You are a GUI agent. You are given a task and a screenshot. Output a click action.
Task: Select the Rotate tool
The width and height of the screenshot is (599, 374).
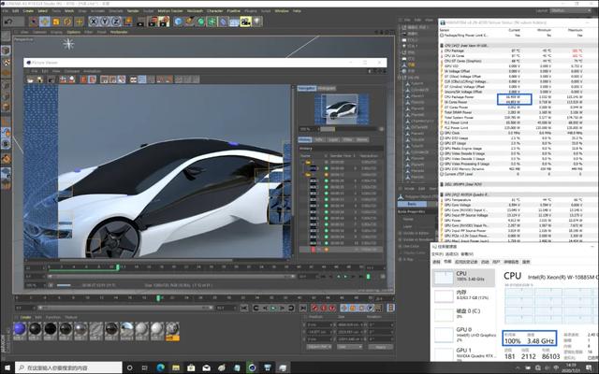point(67,22)
